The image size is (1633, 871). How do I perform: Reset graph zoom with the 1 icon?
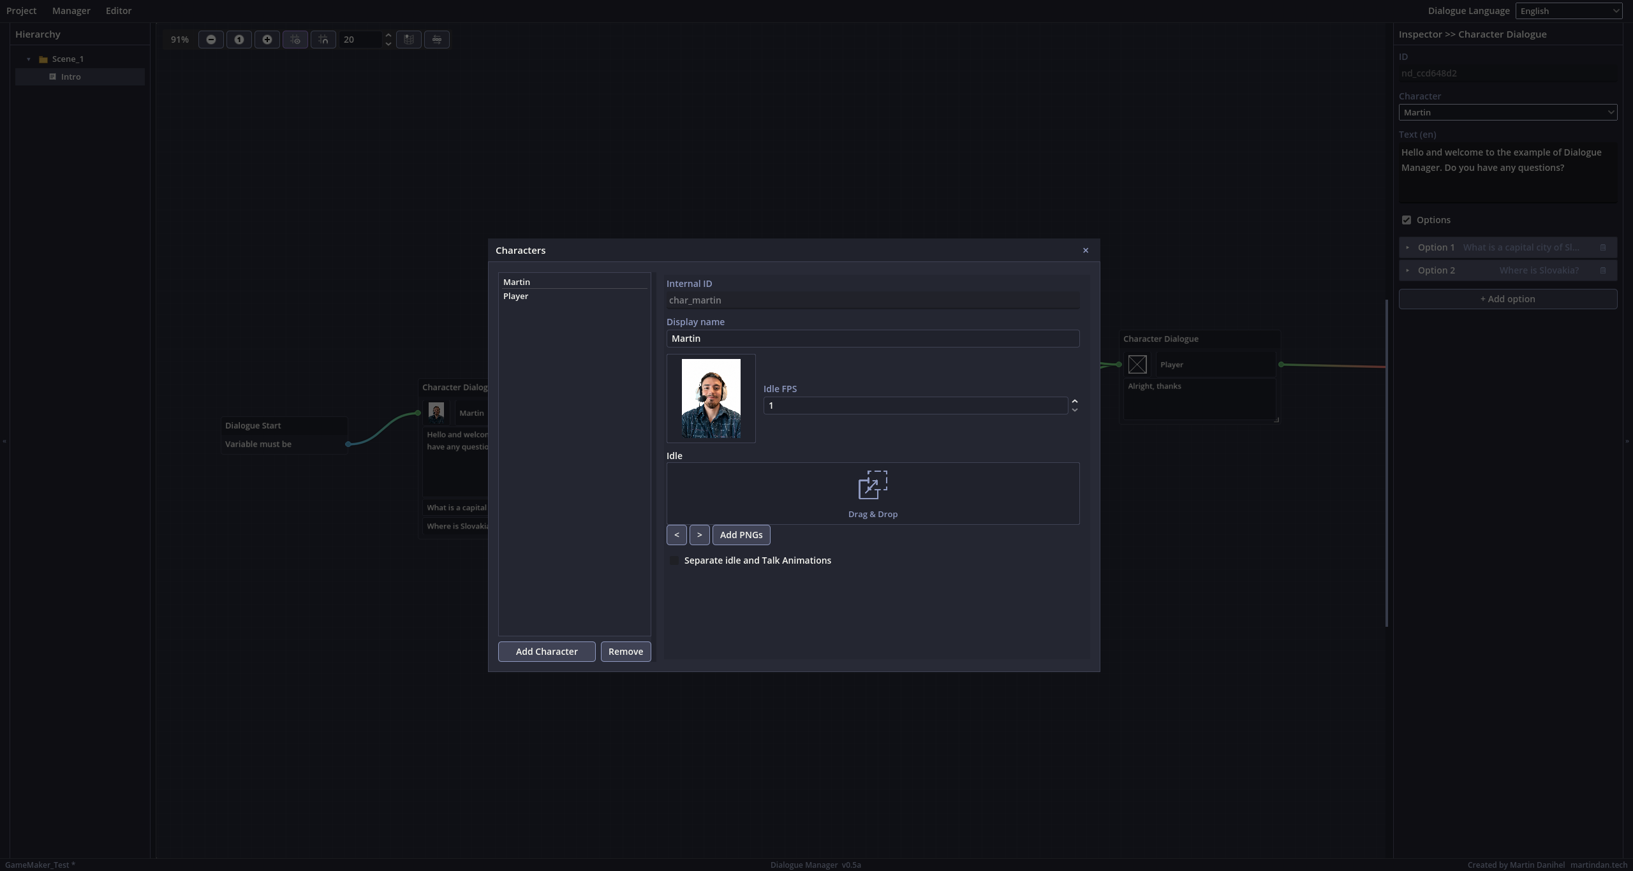click(239, 40)
